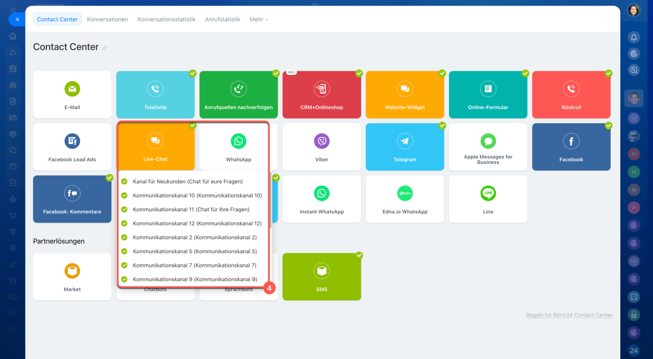The height and width of the screenshot is (359, 653).
Task: Open the Viber tile
Action: tap(321, 147)
